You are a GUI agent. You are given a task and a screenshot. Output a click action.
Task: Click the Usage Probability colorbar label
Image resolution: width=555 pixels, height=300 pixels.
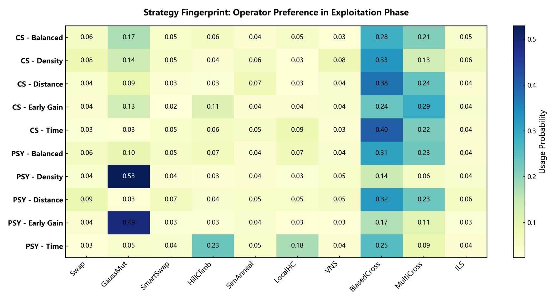tap(542, 142)
